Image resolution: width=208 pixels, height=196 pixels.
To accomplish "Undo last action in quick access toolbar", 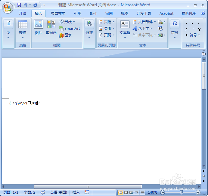I will [25, 5].
